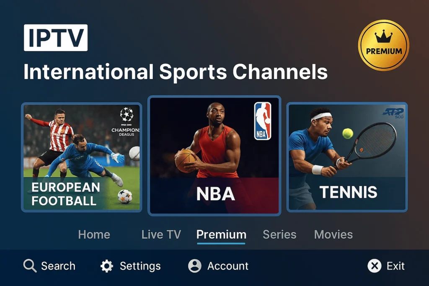Open the Movies tab
The height and width of the screenshot is (286, 429).
333,234
